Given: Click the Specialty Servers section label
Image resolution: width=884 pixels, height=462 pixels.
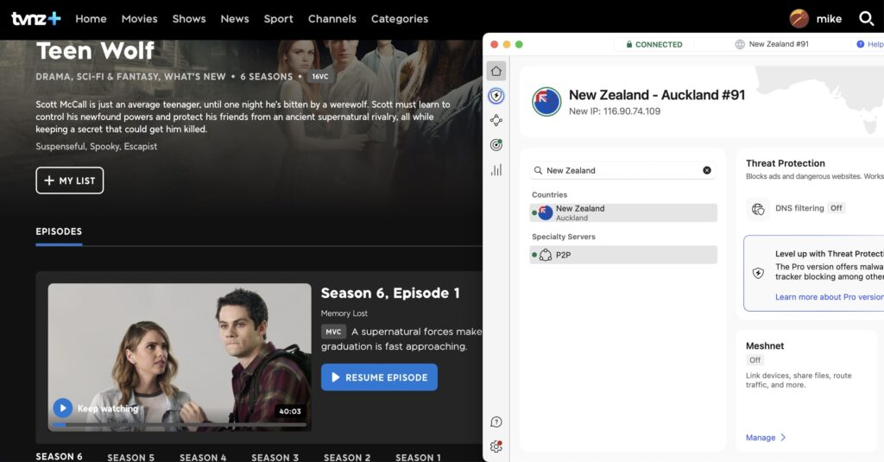Looking at the screenshot, I should coord(563,237).
